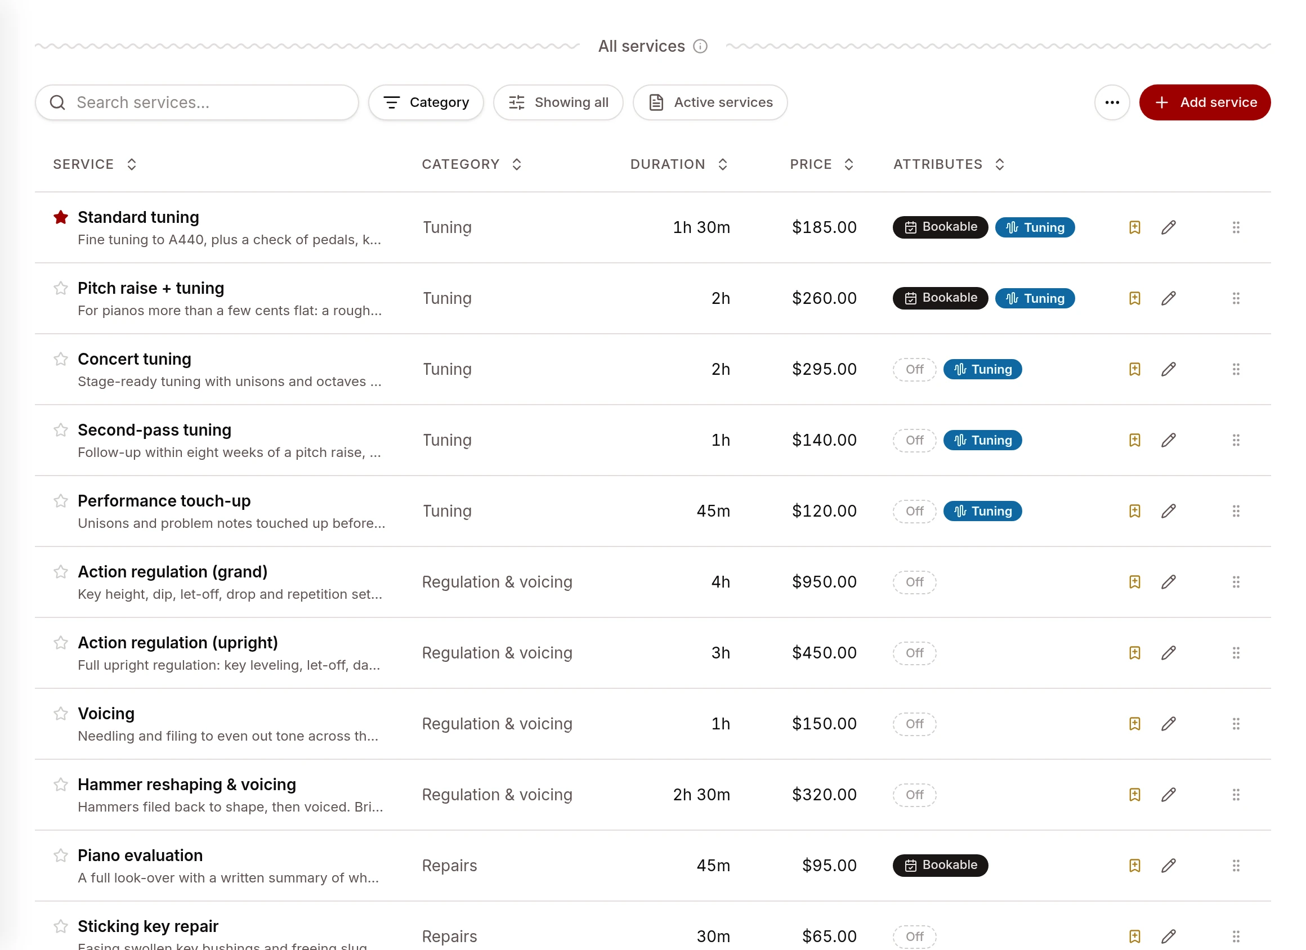1306x950 pixels.
Task: Click the bookmark icon for Second-pass tuning
Action: pyautogui.click(x=1134, y=440)
